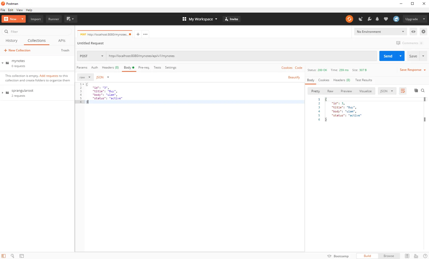Open the Runner
Viewport: 429px width, 259px height.
[x=54, y=19]
